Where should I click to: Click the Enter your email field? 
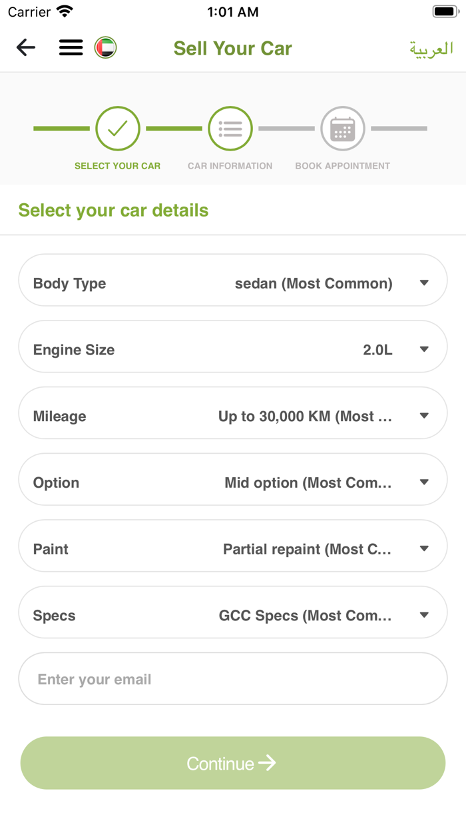pyautogui.click(x=232, y=678)
